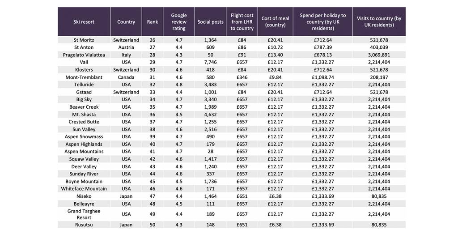Select the Niseko resort cell

pyautogui.click(x=84, y=196)
